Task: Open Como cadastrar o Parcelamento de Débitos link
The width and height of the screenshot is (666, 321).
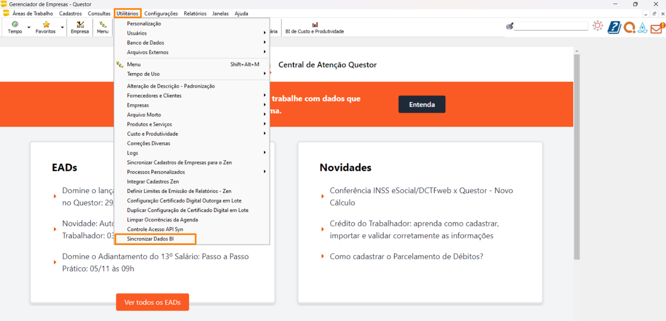Action: point(406,256)
